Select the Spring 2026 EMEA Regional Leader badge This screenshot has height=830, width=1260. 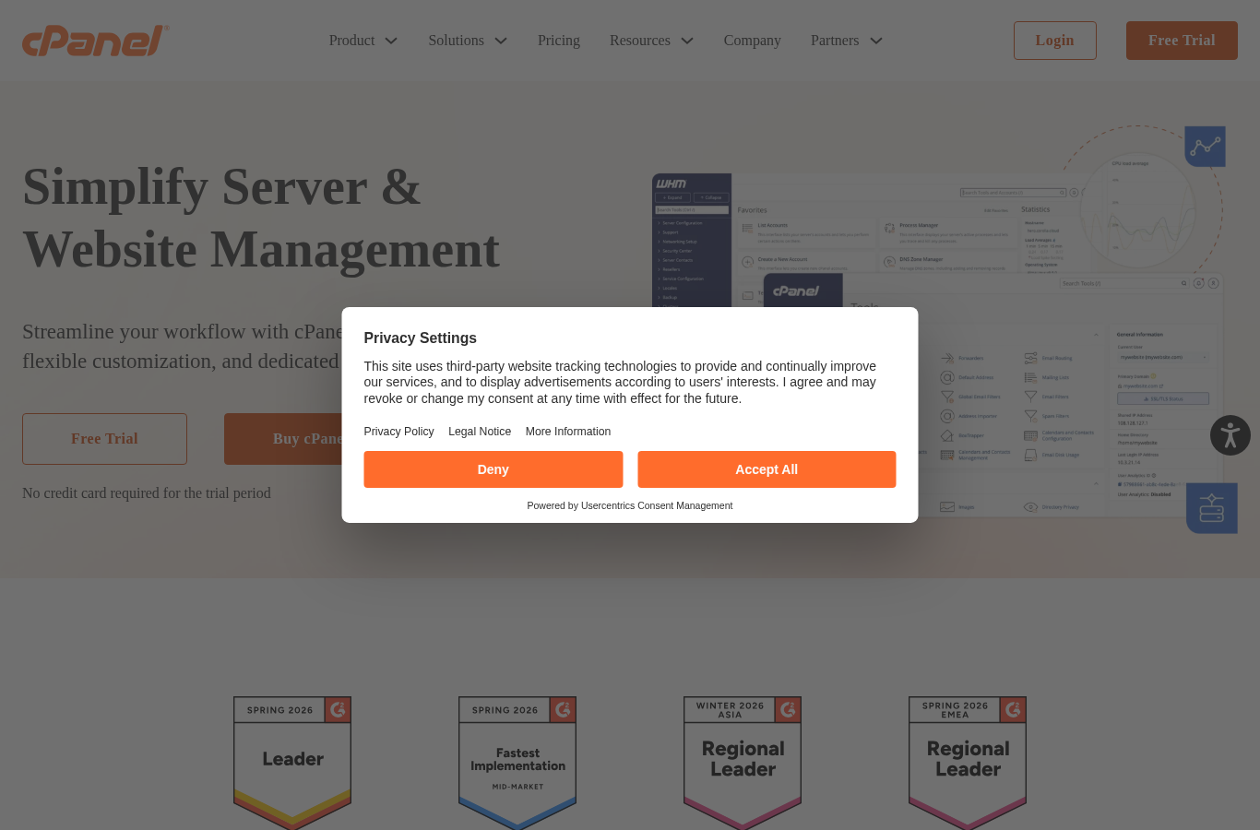coord(968,763)
